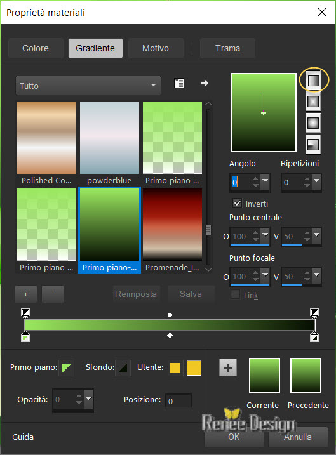Open Punto centrale V dropdown arrow
Viewport: 336px width, 455px height.
click(x=316, y=235)
